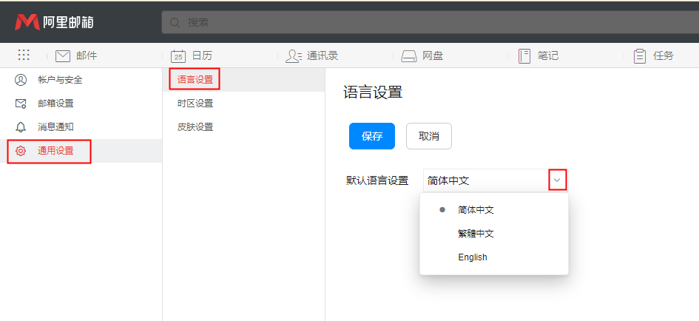Click the magnifier icon in search bar
Image resolution: width=699 pixels, height=321 pixels.
tap(175, 22)
